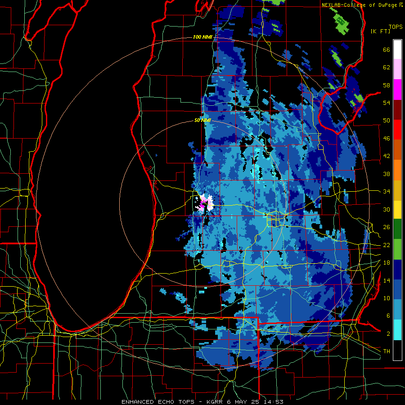Click the '100 NMI' range ring label

point(202,37)
